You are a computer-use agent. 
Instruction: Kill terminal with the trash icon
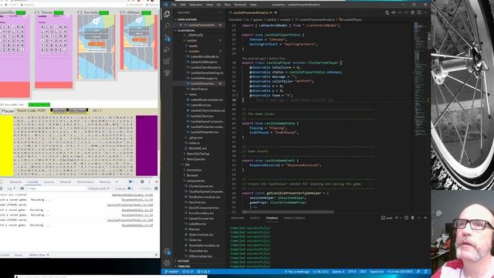pyautogui.click(x=412, y=218)
